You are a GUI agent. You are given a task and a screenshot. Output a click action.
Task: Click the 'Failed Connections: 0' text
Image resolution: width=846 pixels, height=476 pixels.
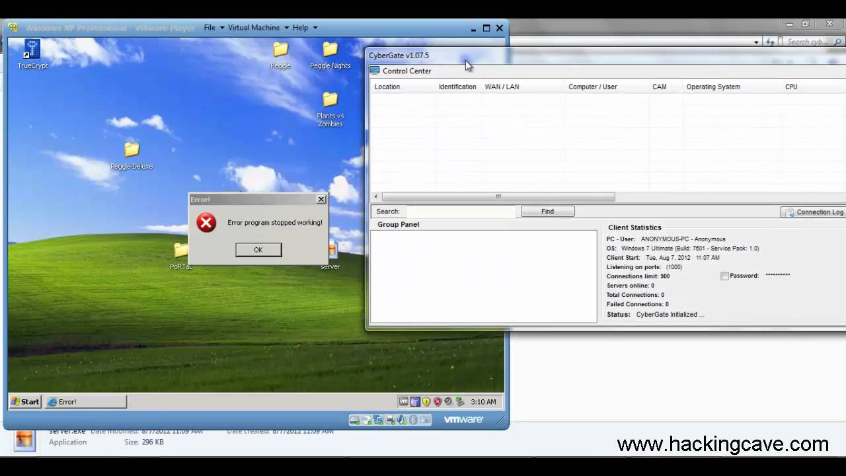point(638,304)
